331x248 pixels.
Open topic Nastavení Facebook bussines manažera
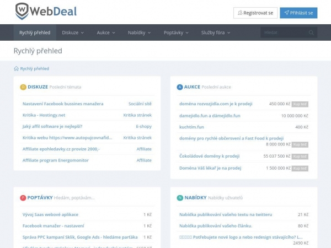point(63,104)
